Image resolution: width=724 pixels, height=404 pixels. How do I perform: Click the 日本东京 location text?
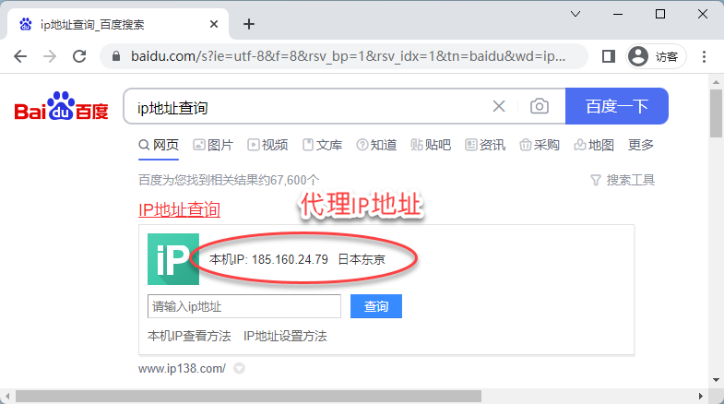tap(362, 259)
